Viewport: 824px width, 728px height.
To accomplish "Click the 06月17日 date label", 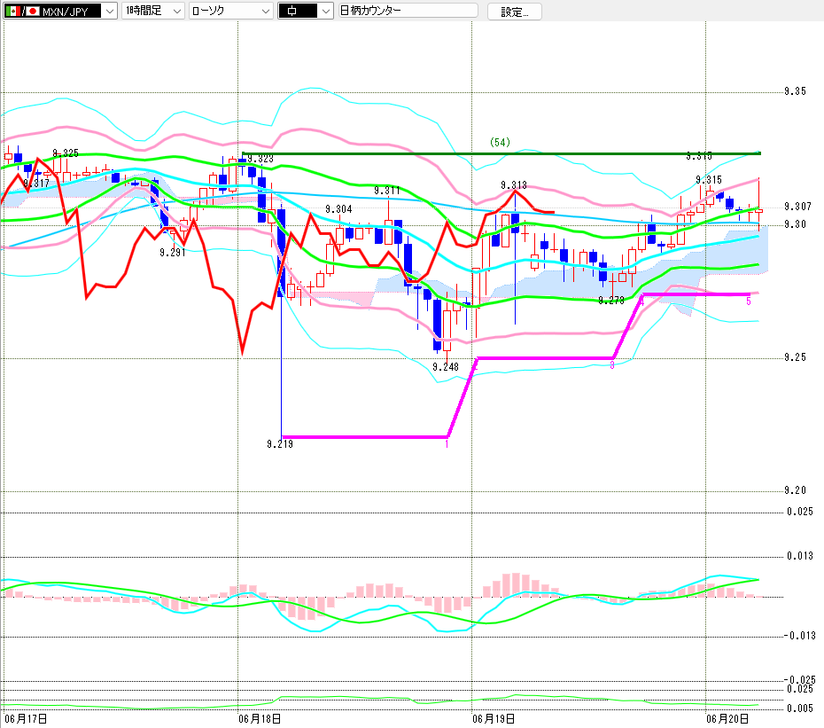I will click(26, 718).
